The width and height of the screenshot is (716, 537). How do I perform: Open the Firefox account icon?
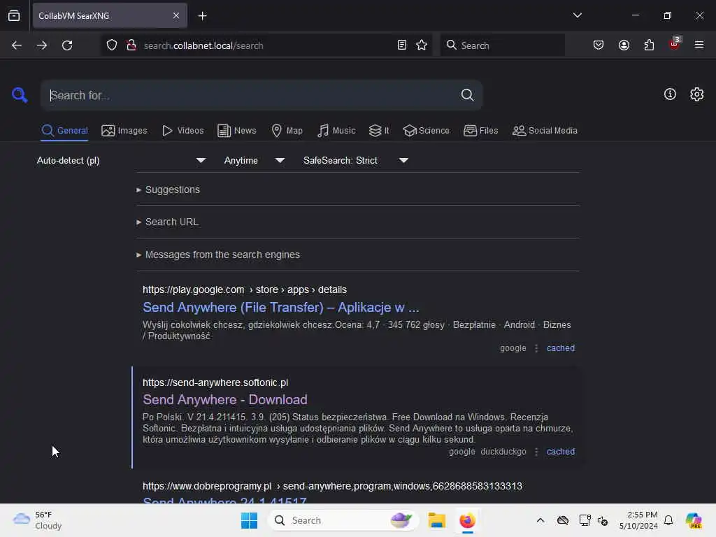point(624,45)
